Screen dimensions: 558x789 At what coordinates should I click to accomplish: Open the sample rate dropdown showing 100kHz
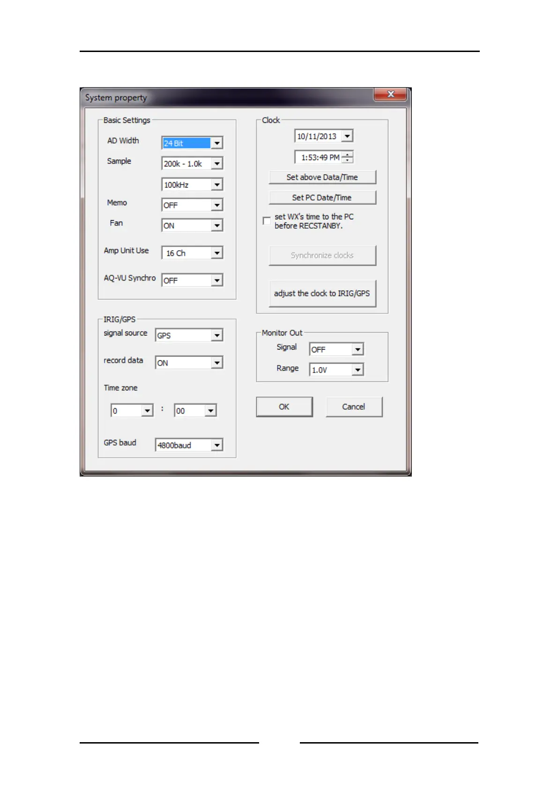[x=192, y=185]
